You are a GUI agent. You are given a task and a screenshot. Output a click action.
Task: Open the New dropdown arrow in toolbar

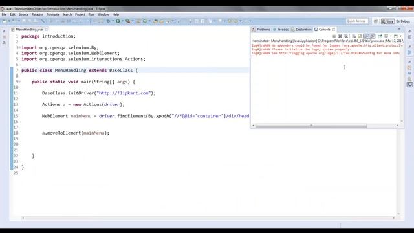9,21
